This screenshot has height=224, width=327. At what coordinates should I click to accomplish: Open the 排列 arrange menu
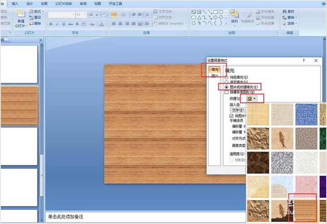click(235, 18)
